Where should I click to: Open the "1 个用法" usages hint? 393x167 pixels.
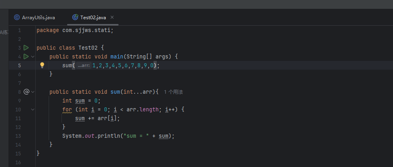(x=174, y=92)
